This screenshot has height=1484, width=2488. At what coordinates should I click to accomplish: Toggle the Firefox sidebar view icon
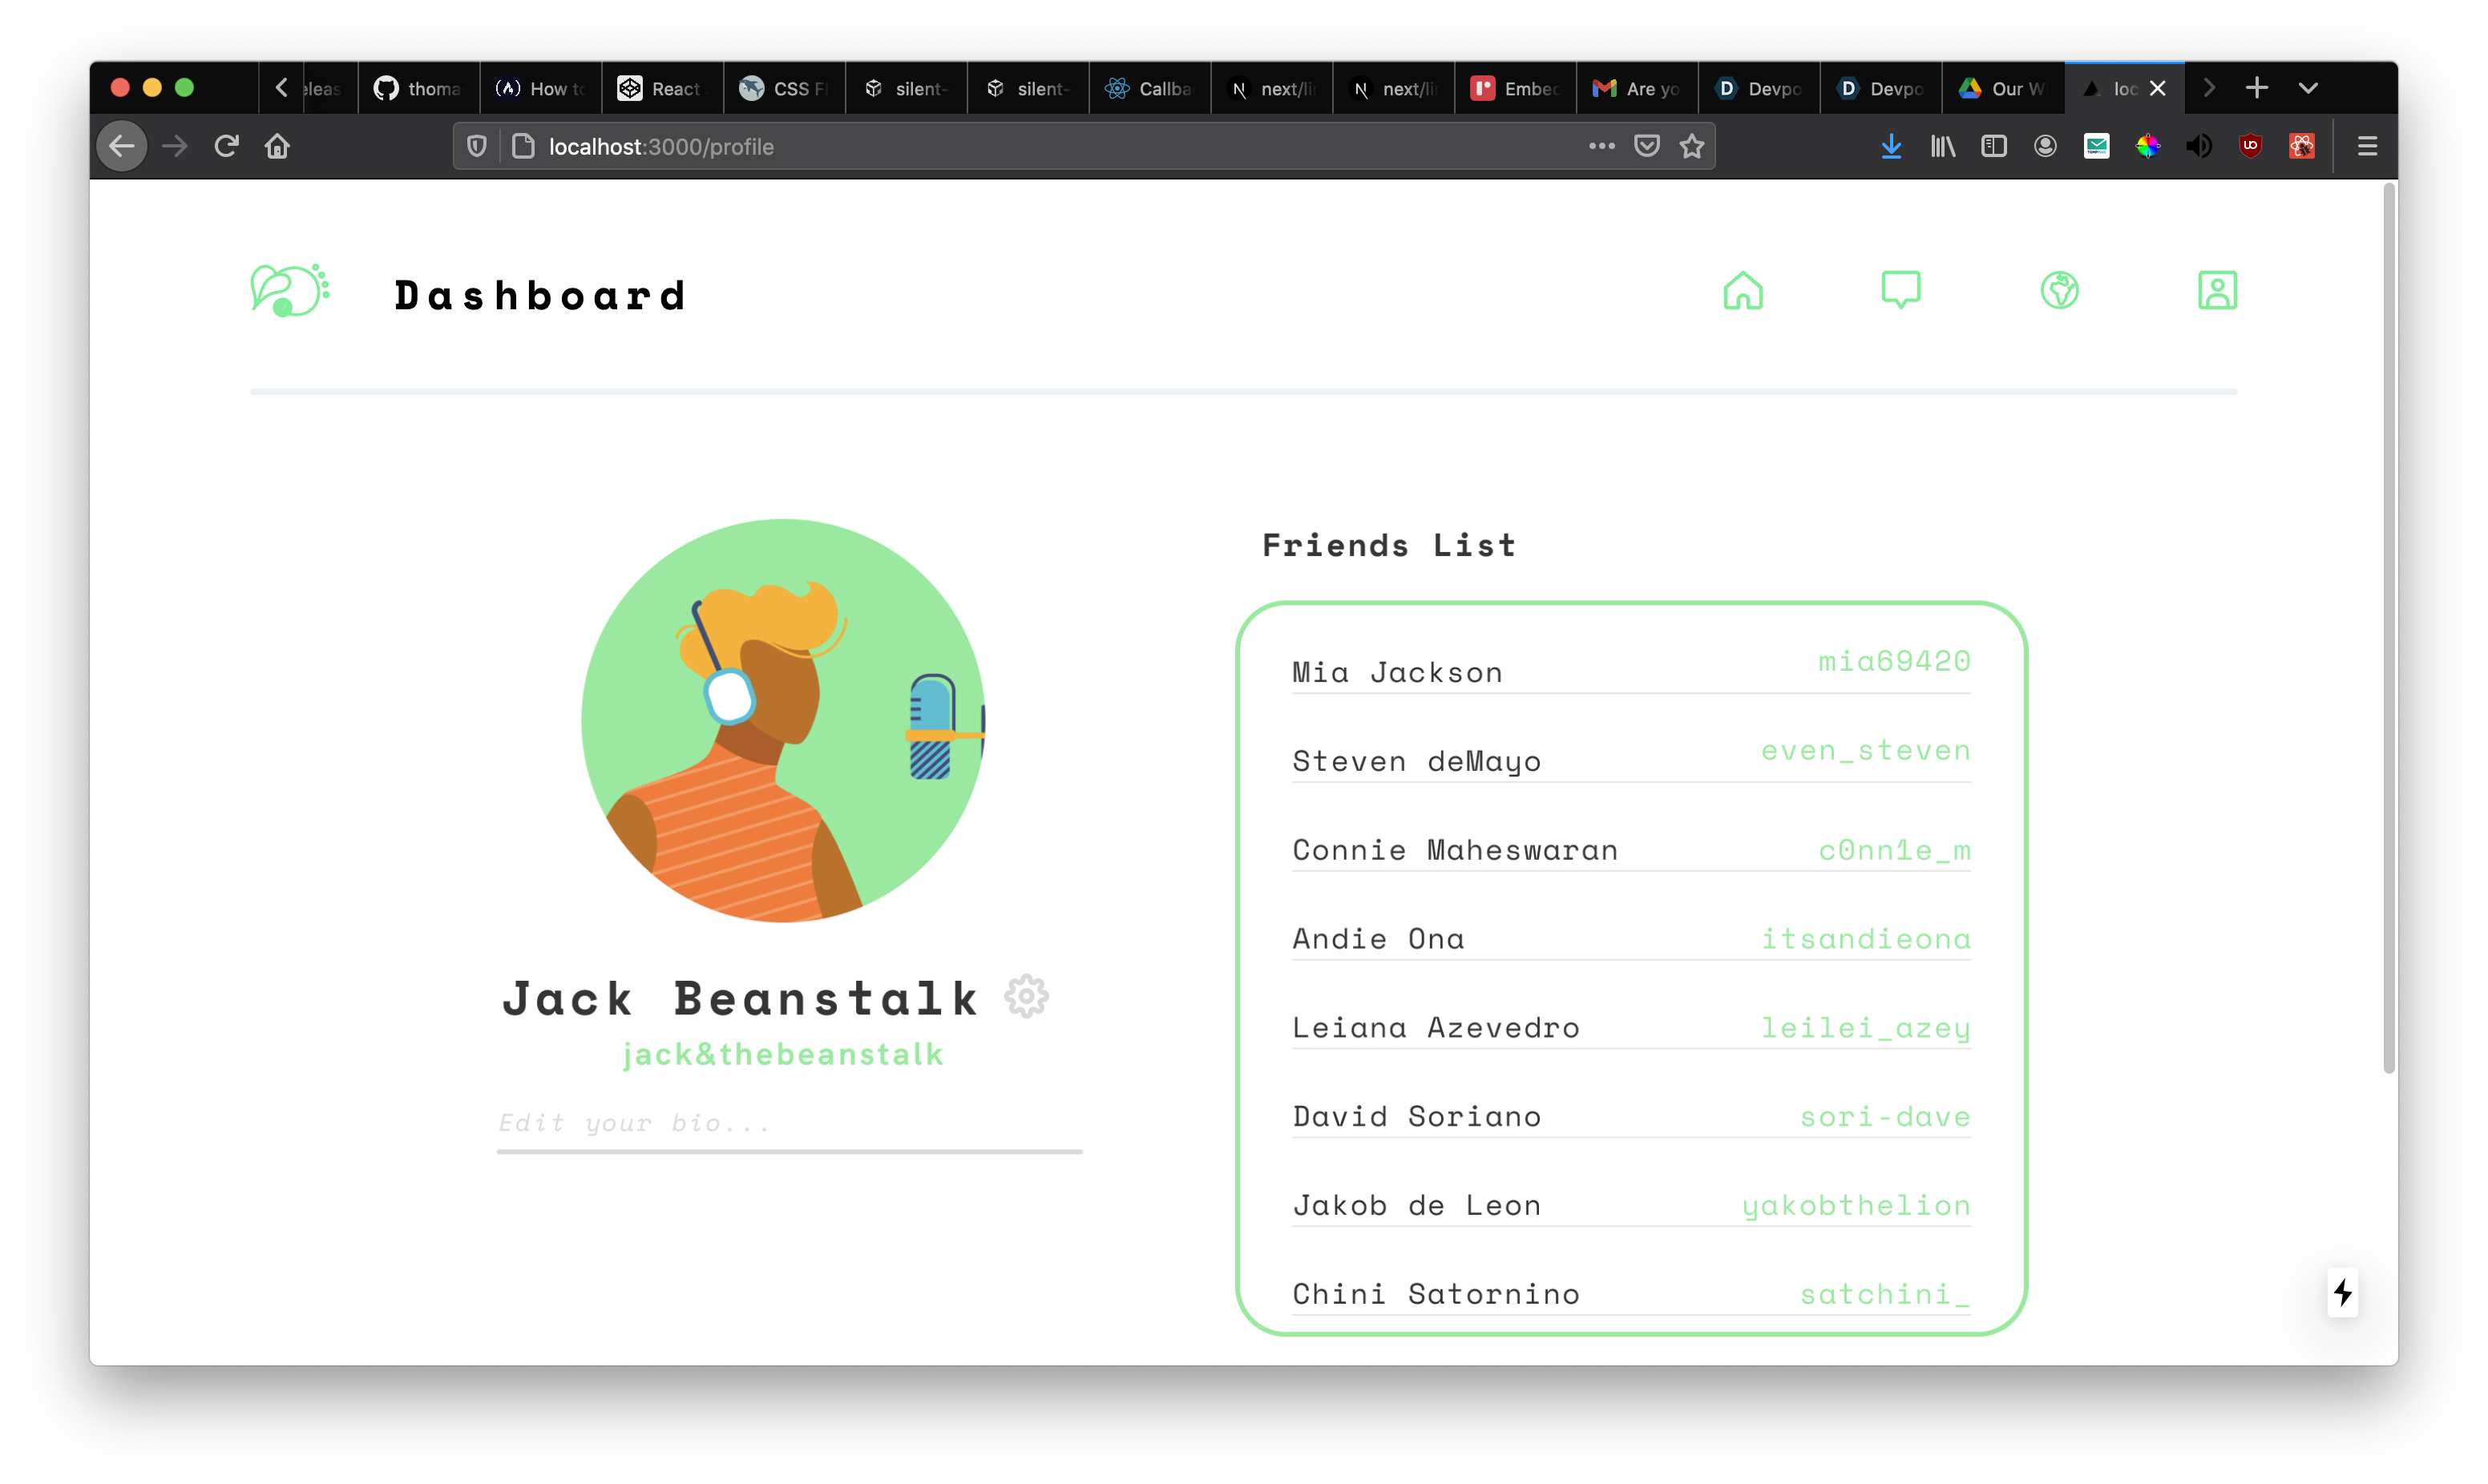[1993, 147]
